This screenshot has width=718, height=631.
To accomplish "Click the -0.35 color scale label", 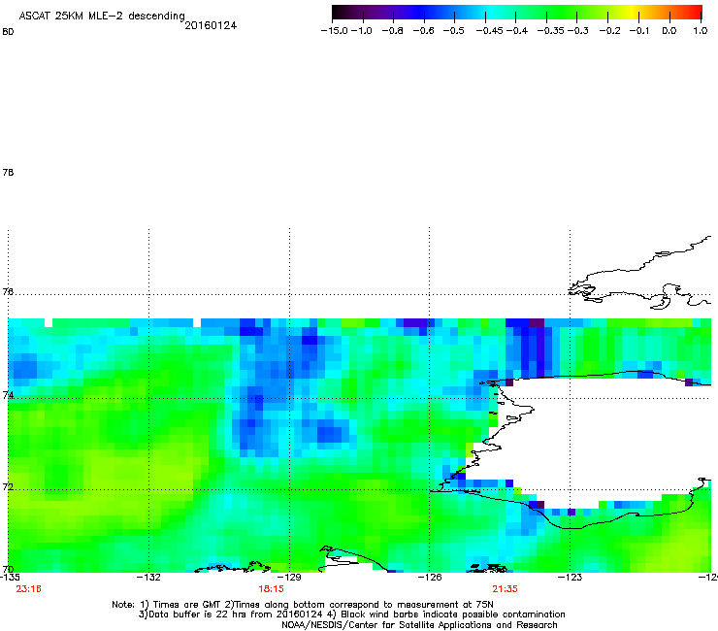I will pyautogui.click(x=550, y=31).
